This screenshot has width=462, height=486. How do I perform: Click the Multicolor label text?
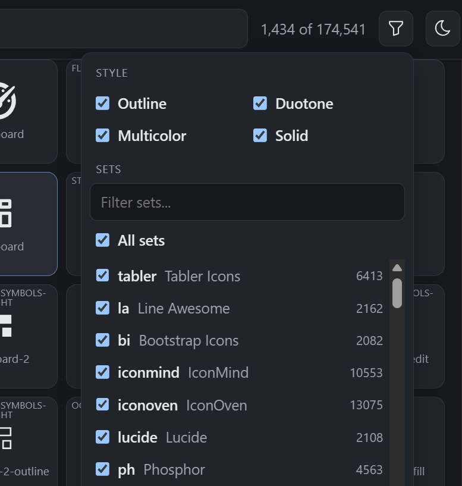[152, 136]
